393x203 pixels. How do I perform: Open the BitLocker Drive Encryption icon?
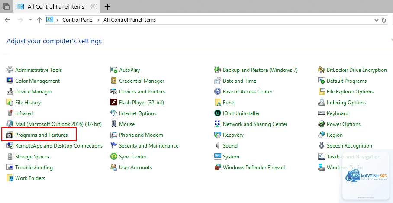pos(322,70)
